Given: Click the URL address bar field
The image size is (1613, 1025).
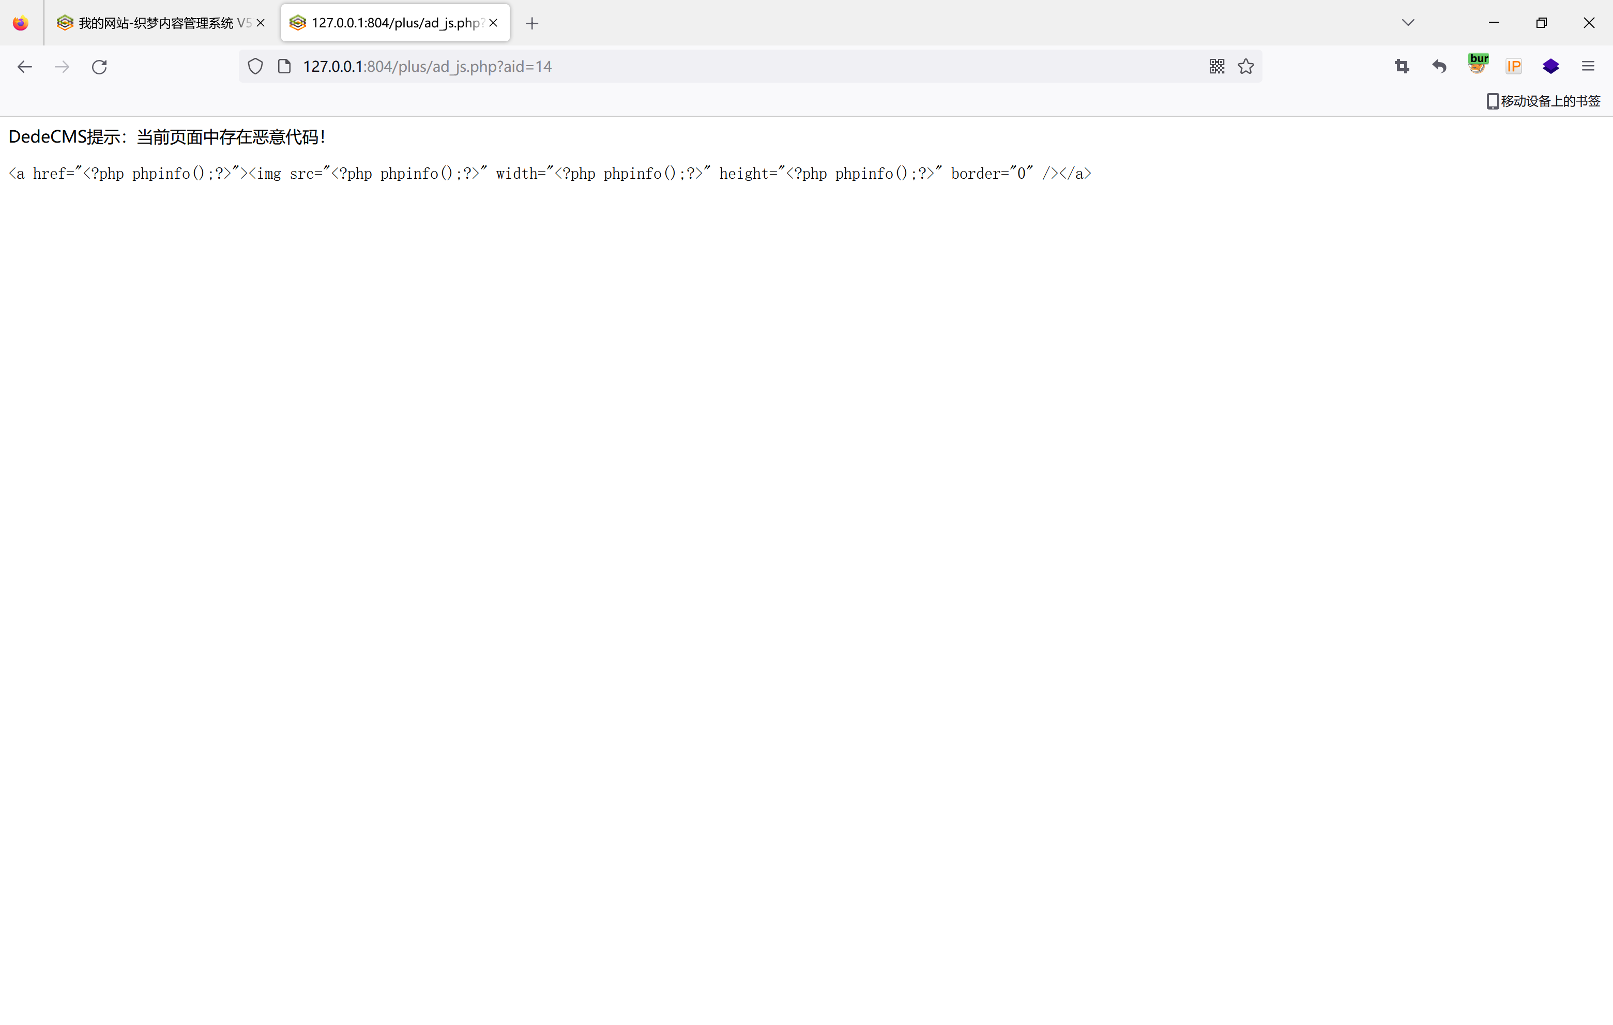Looking at the screenshot, I should 737,66.
